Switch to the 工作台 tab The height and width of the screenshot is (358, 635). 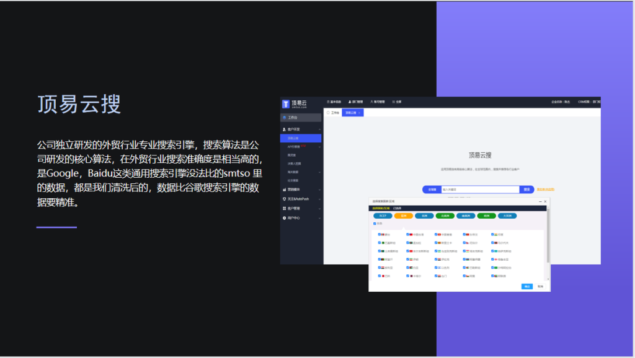(333, 113)
